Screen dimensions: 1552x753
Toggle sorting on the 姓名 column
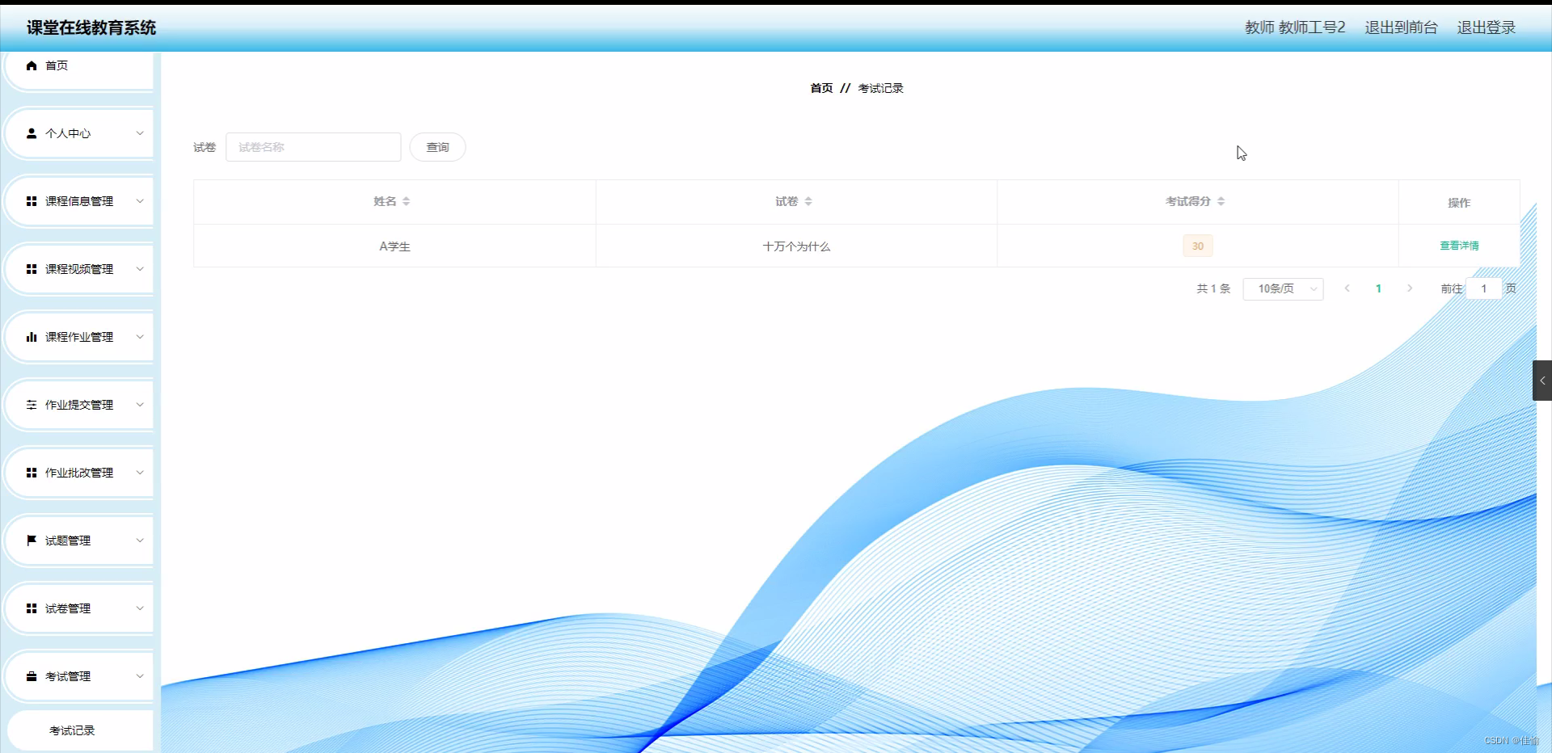pyautogui.click(x=407, y=201)
